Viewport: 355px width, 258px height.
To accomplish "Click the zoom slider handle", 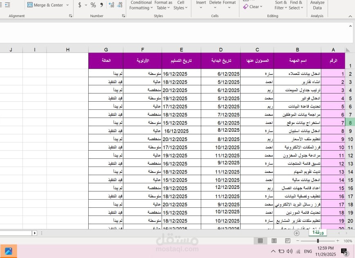I will coord(318,241).
